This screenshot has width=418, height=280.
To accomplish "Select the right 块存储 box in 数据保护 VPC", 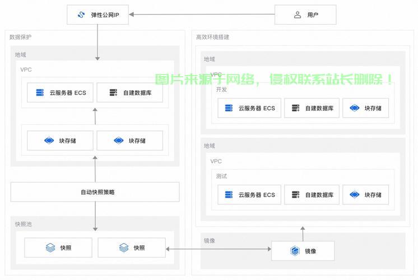I will coord(129,141).
